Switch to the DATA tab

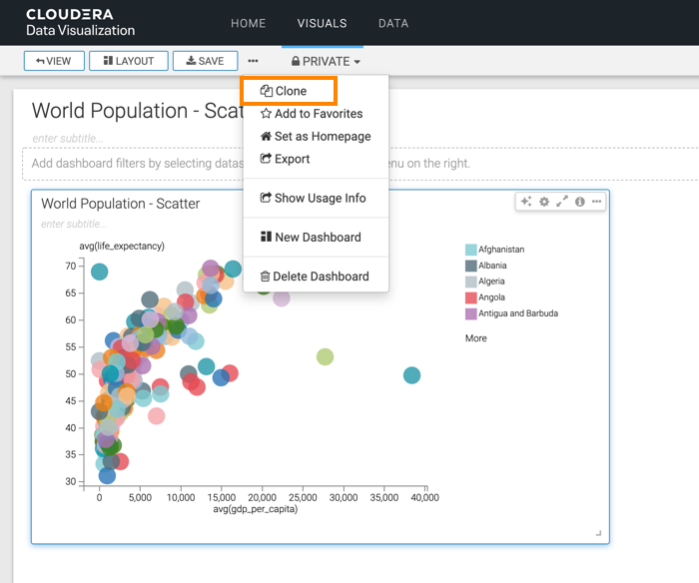(x=392, y=23)
